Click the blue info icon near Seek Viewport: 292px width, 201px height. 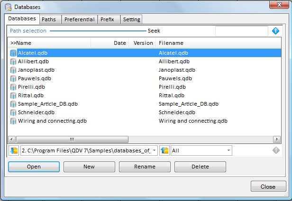click(x=275, y=31)
